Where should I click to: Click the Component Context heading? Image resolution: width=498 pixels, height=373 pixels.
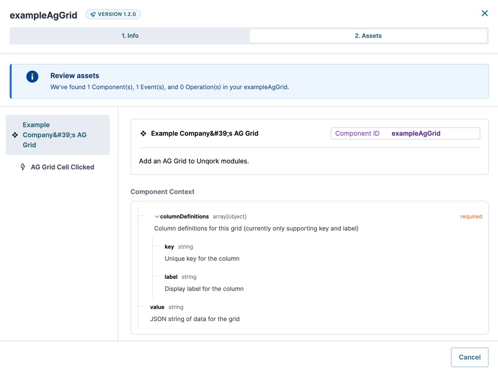pos(162,192)
